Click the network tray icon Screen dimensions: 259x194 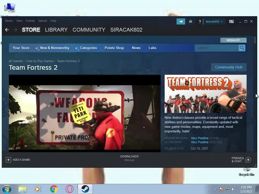pos(227,189)
